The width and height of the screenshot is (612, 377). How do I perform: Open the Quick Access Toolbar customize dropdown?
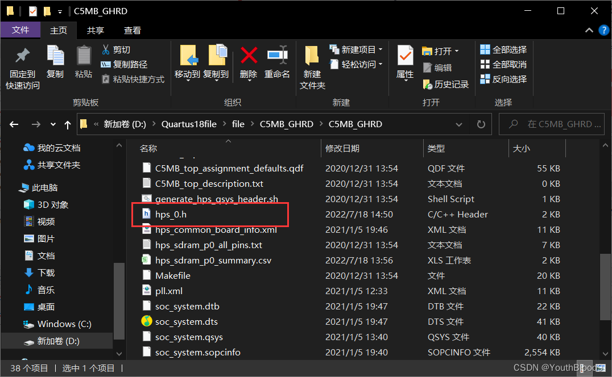[60, 12]
